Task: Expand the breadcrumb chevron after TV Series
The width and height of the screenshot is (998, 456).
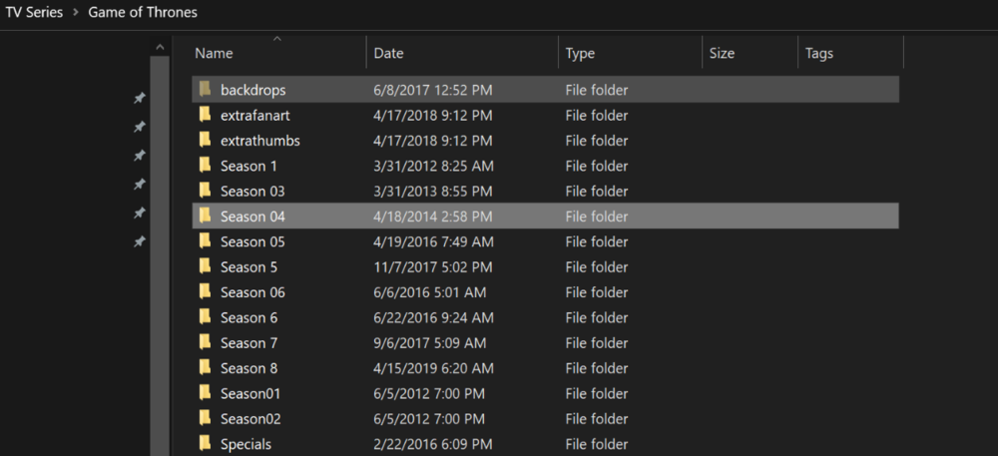Action: tap(76, 13)
